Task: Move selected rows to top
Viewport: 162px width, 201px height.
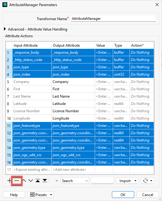Action: [38, 181]
